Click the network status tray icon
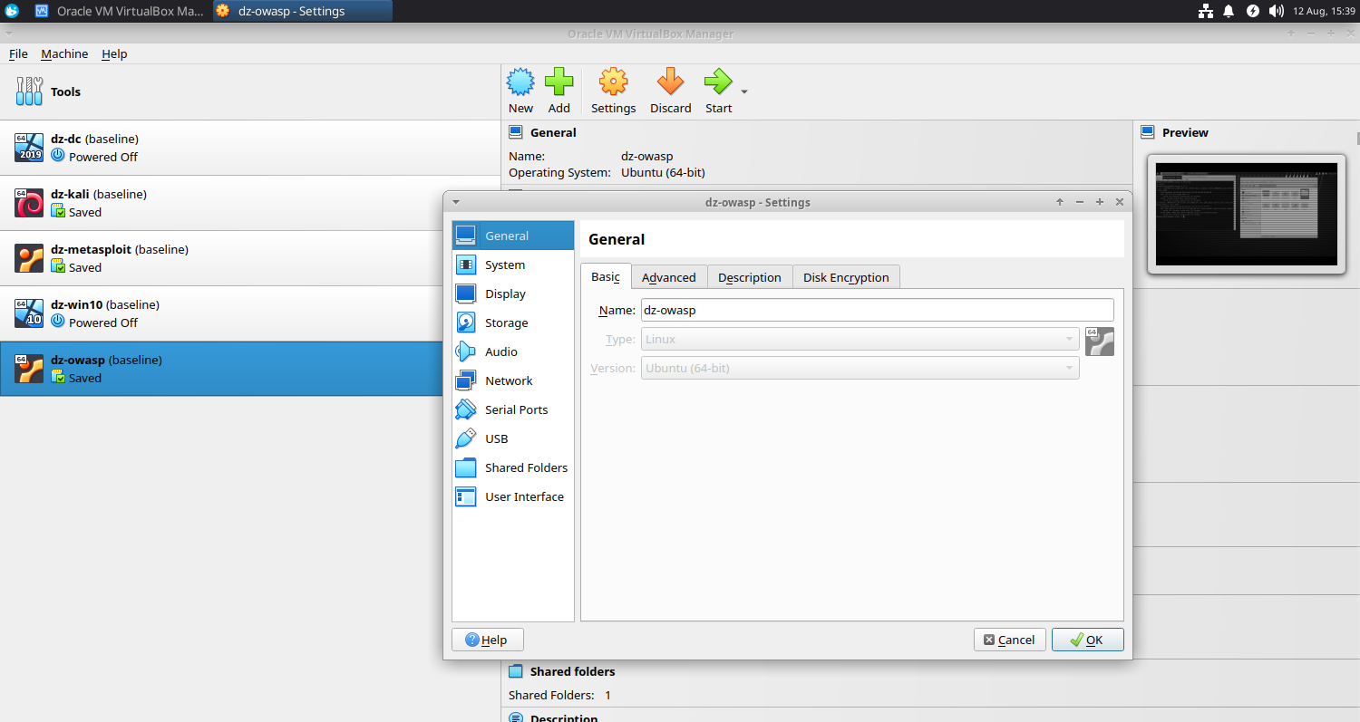 1206,11
